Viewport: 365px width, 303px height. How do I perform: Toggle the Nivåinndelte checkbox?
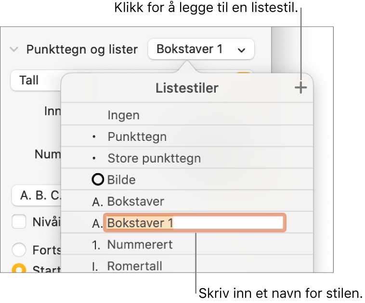(x=19, y=221)
